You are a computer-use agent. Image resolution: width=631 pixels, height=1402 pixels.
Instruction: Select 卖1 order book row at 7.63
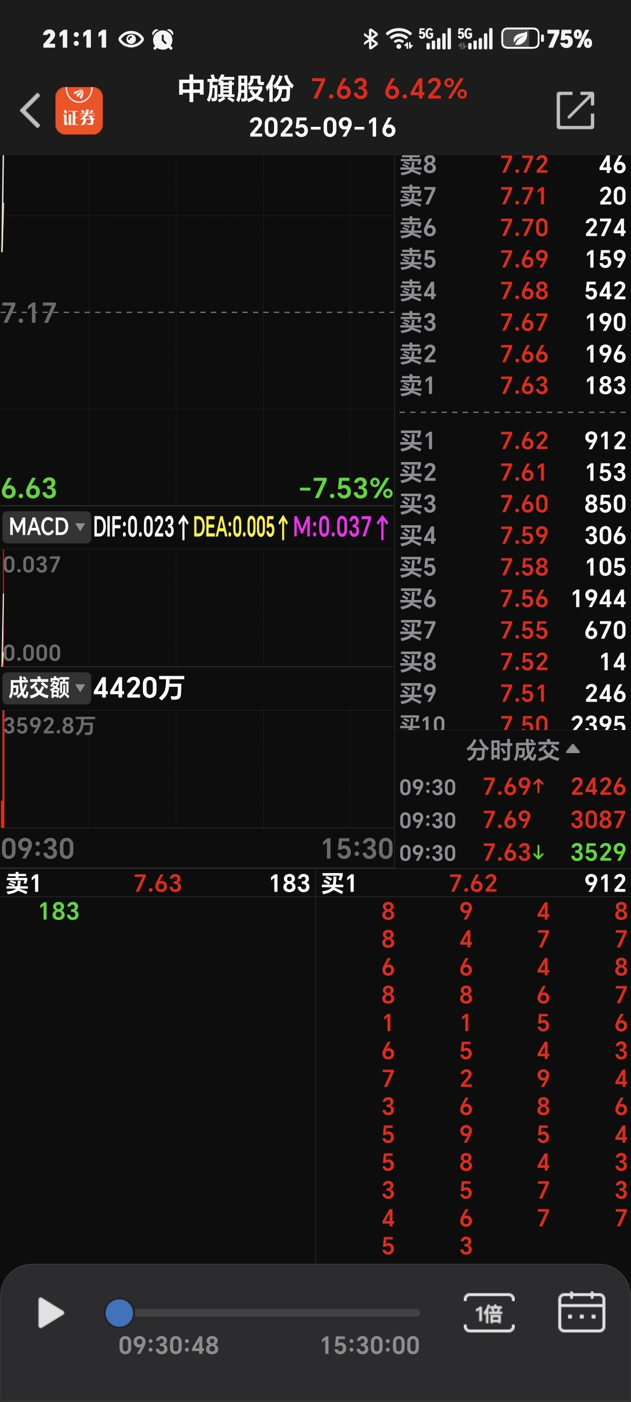click(x=512, y=385)
